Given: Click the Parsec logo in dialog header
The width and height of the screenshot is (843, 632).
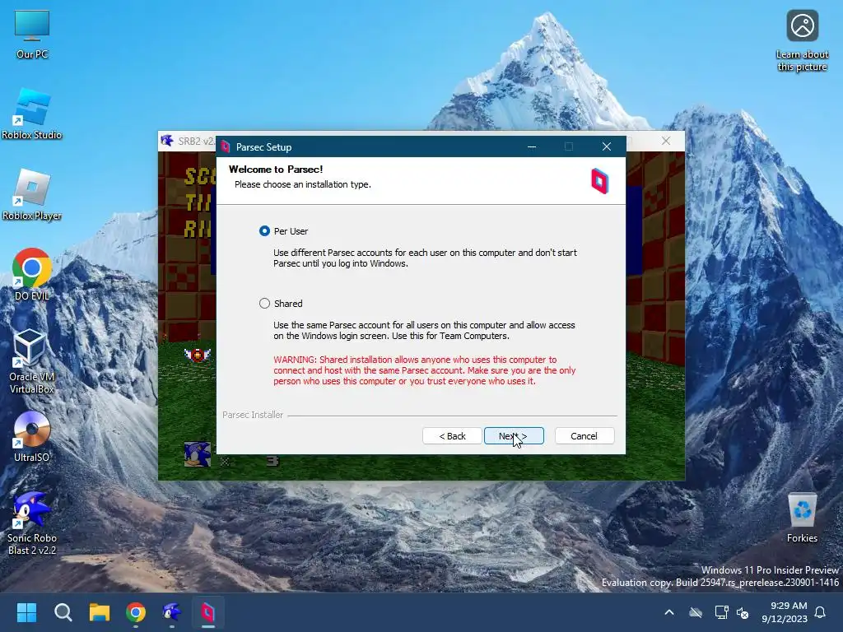Looking at the screenshot, I should pyautogui.click(x=599, y=181).
